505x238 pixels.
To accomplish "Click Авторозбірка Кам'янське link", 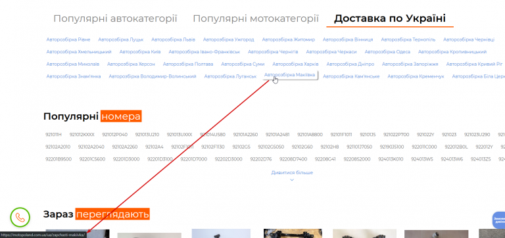I will [351, 76].
